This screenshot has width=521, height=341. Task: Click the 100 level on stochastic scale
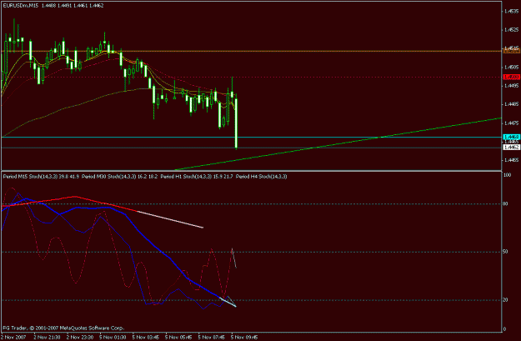pyautogui.click(x=508, y=175)
